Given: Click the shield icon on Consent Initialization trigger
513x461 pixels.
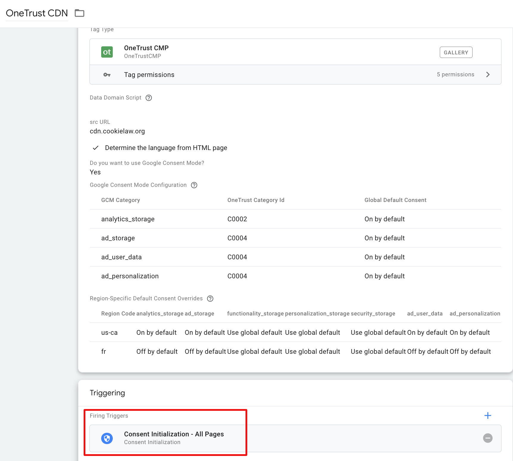Looking at the screenshot, I should point(107,438).
